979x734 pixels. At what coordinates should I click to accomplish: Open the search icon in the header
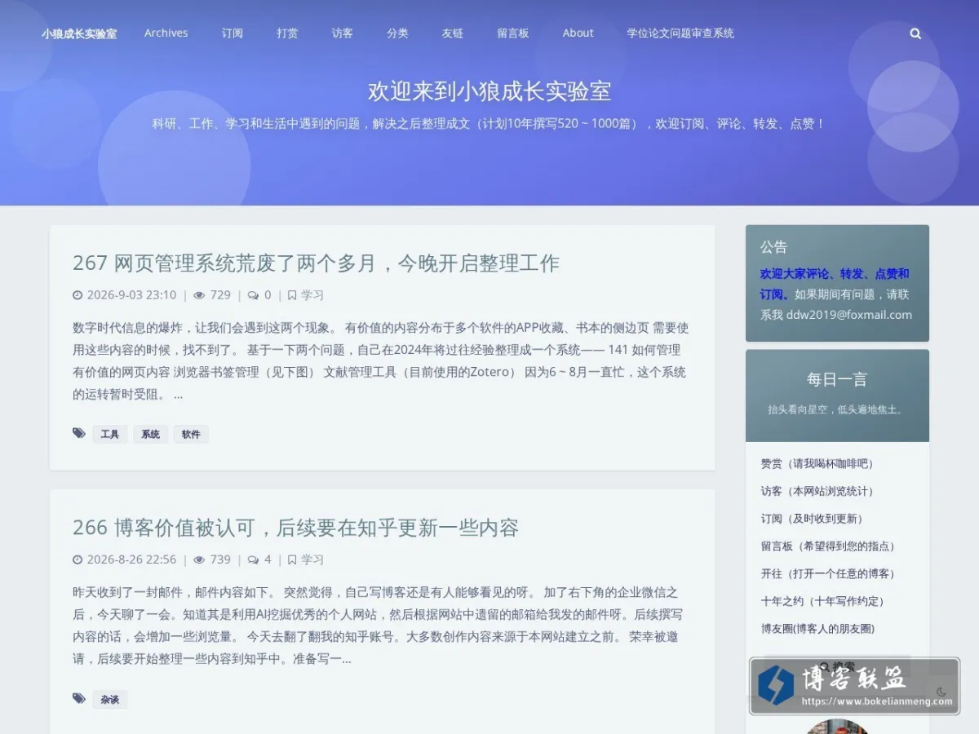915,34
